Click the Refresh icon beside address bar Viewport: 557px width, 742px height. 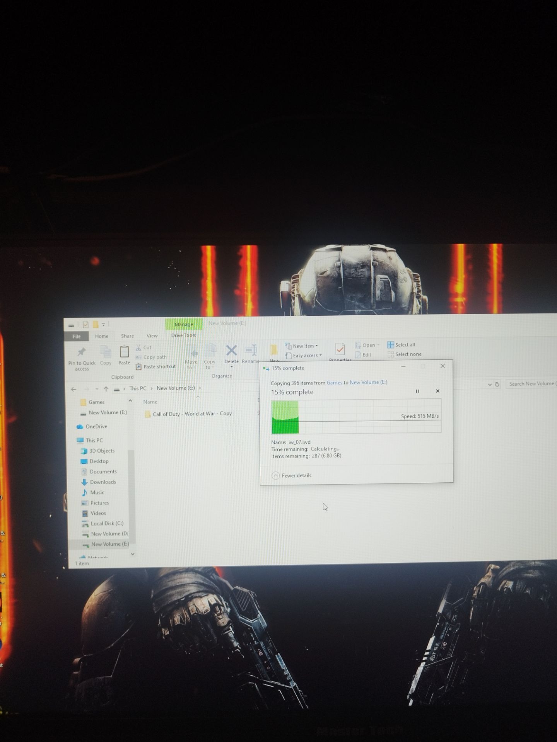(497, 384)
